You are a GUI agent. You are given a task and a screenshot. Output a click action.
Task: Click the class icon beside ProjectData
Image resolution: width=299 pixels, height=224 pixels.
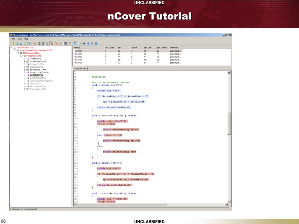(24, 56)
